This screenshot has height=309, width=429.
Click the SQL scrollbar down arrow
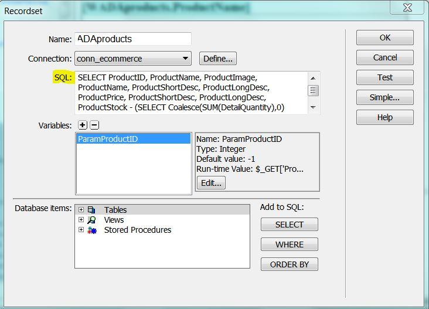coord(314,107)
